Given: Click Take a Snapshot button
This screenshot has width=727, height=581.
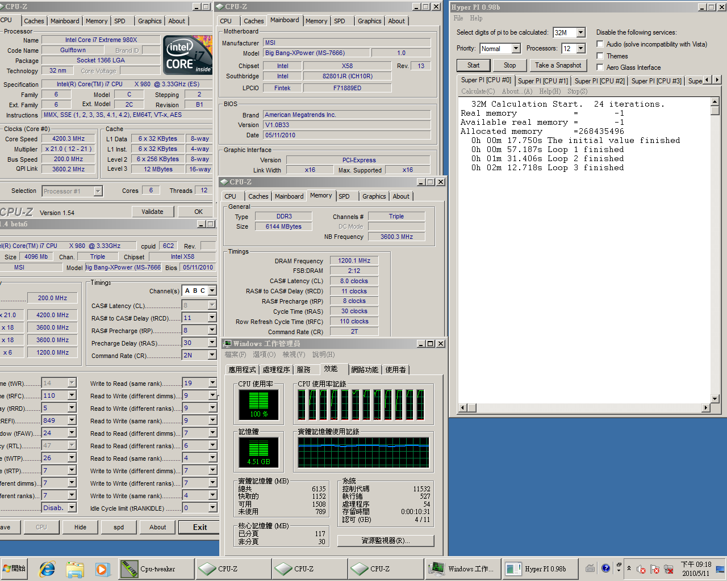Looking at the screenshot, I should click(x=558, y=65).
